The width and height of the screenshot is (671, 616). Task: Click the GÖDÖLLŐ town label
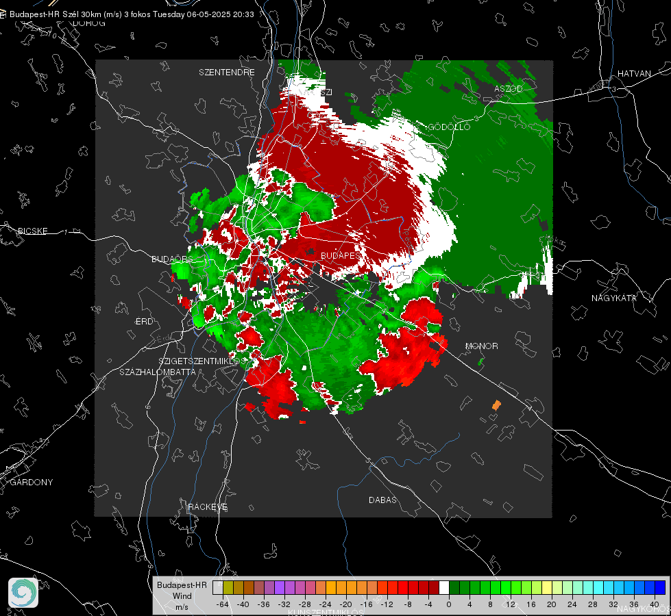[x=450, y=127]
